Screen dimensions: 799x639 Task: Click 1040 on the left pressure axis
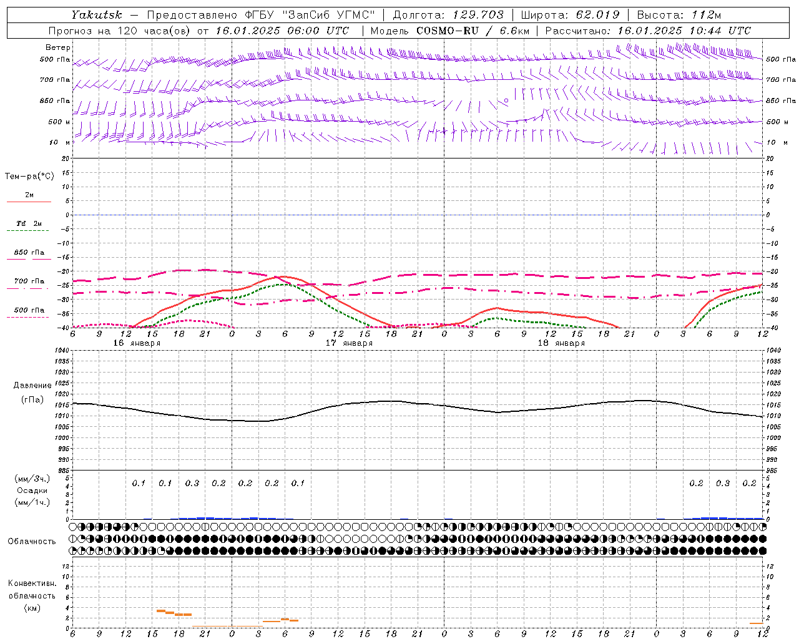click(x=63, y=350)
